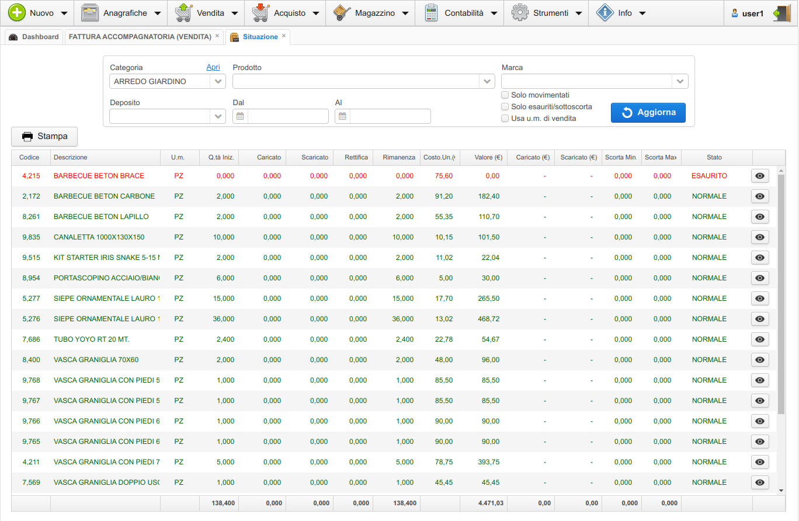Click the Aggiorna refresh button
Screen dimensions: 799x521
648,113
